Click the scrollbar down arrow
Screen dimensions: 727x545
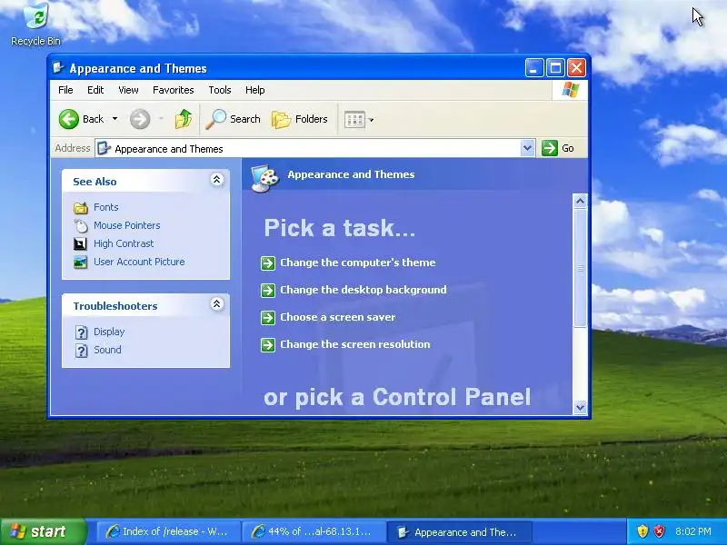580,407
